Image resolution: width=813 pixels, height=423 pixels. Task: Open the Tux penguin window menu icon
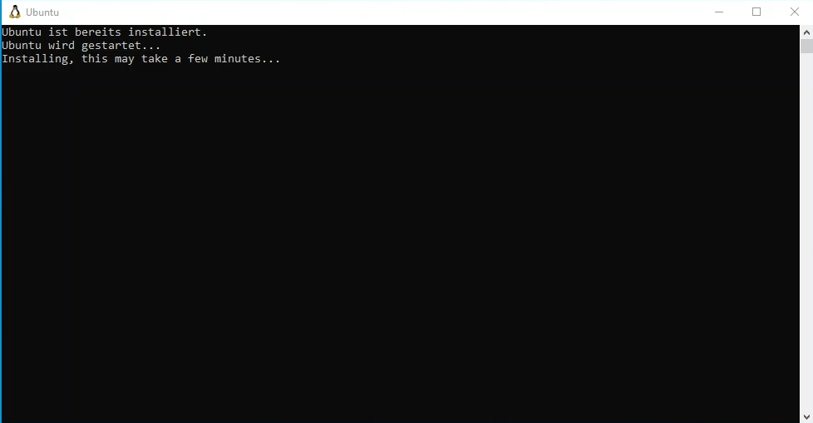15,12
